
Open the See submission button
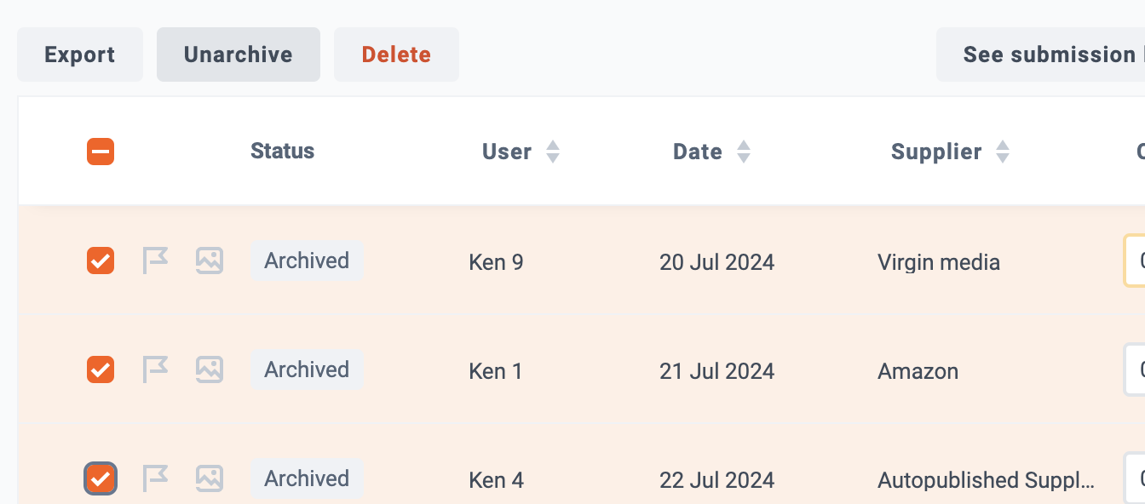pos(1041,54)
